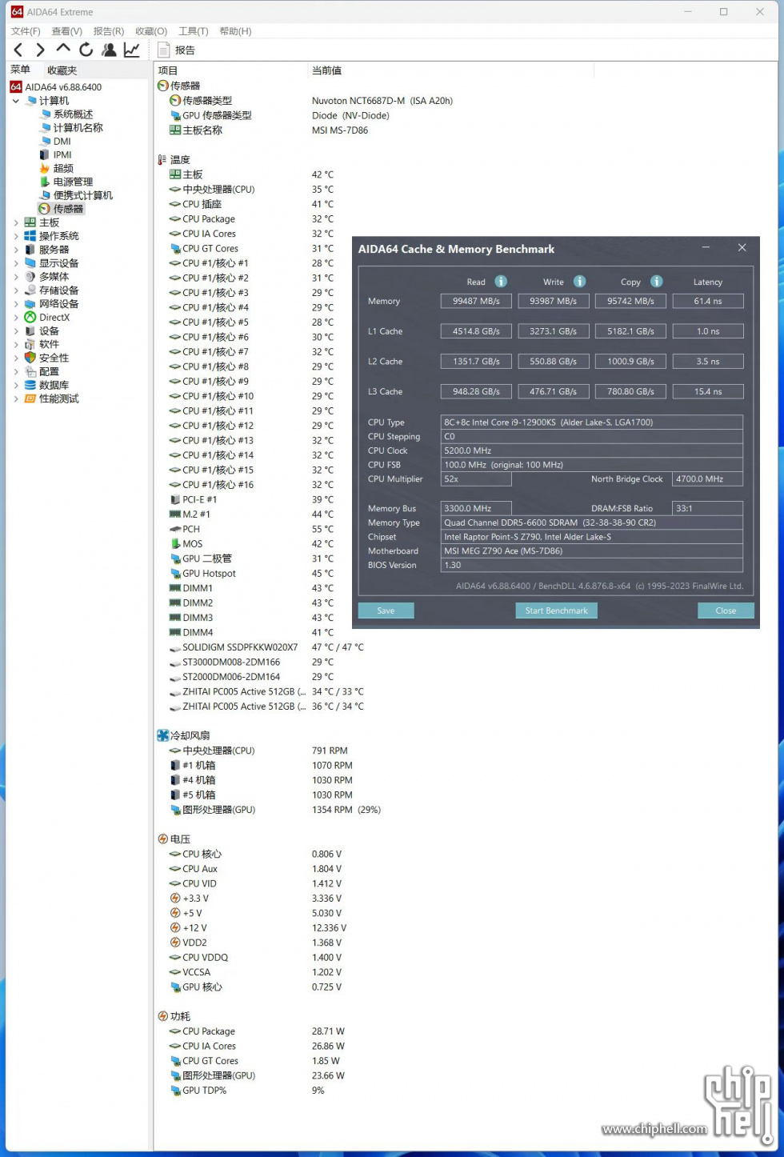
Task: Click the Forward navigation arrow in toolbar
Action: pyautogui.click(x=40, y=50)
